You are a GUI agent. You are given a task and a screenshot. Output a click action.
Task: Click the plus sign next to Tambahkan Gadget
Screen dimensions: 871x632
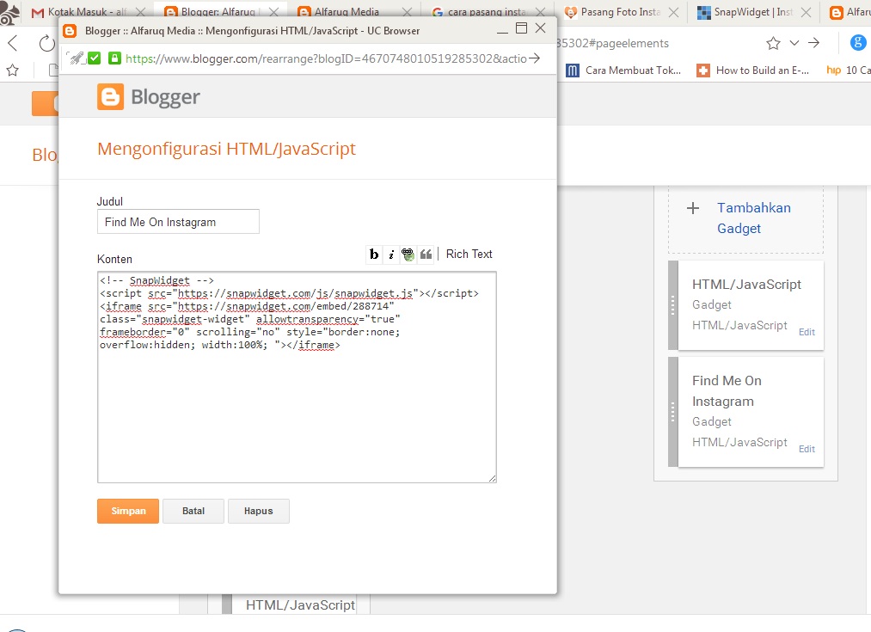[x=693, y=208]
